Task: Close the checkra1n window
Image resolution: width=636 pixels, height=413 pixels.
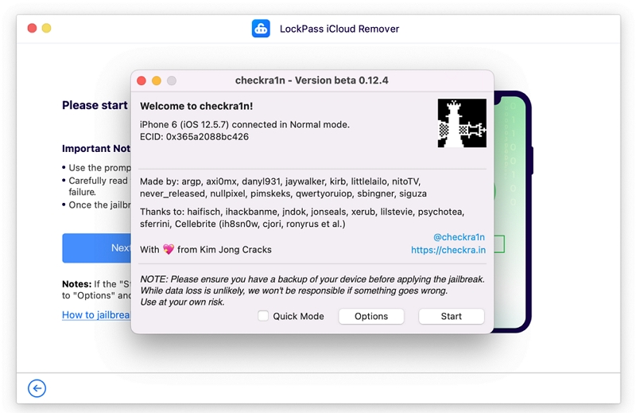Action: click(142, 81)
